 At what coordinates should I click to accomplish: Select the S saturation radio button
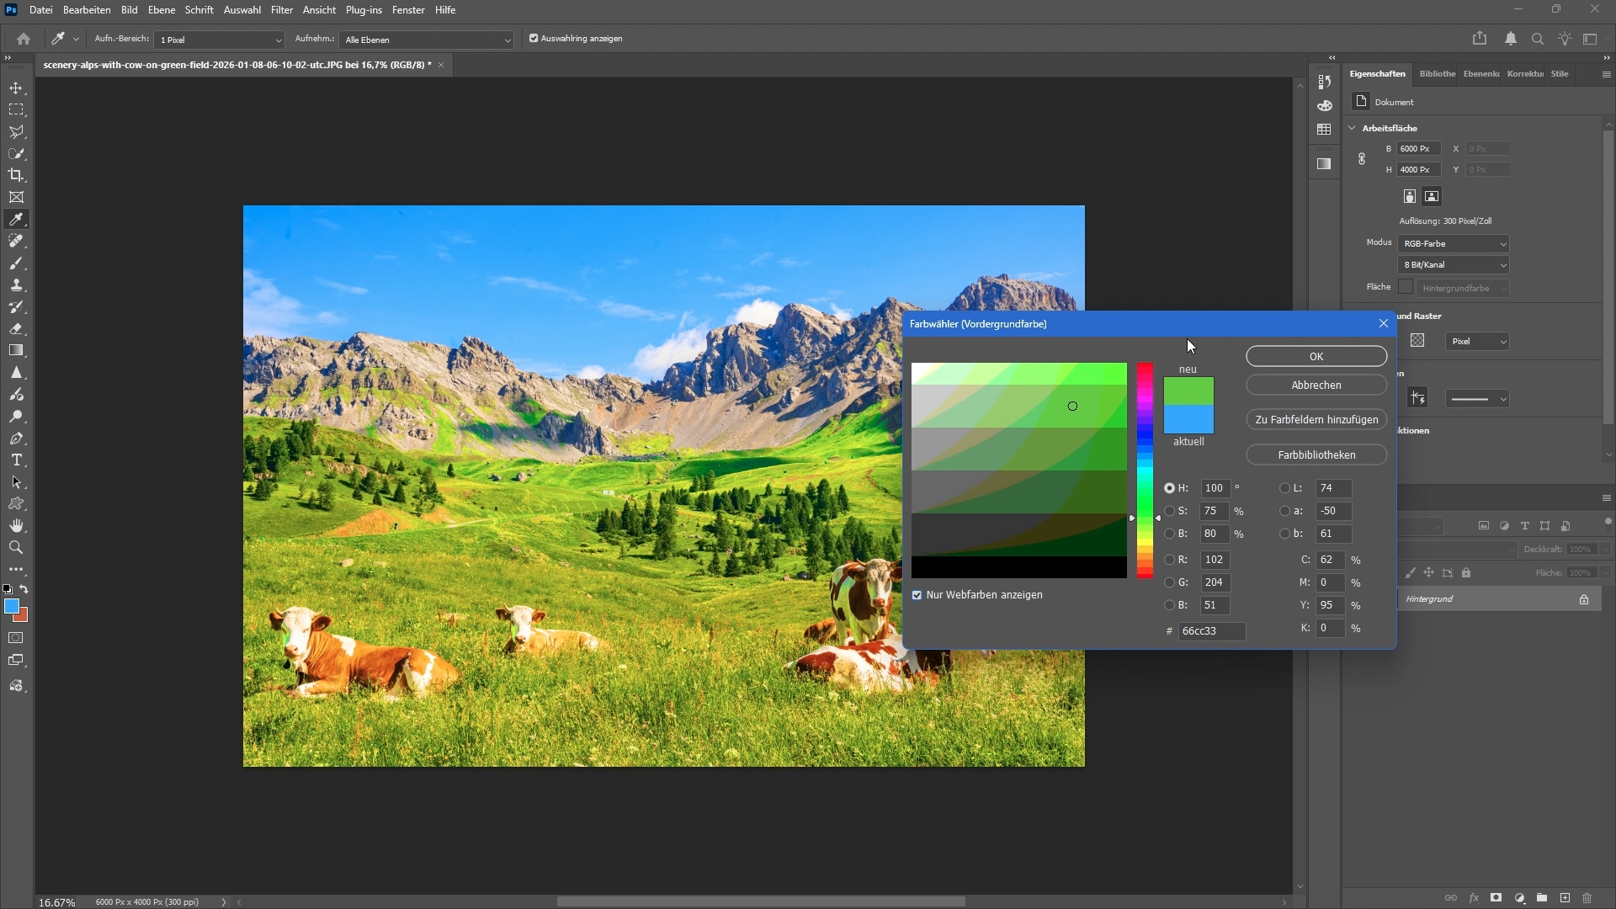(1170, 511)
